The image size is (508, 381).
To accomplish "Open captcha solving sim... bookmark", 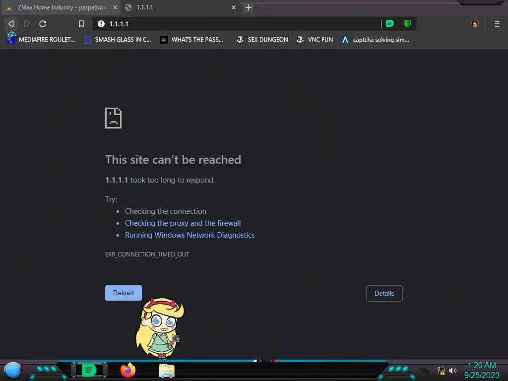I will [375, 40].
